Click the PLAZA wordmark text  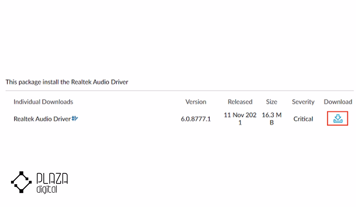[x=52, y=179]
